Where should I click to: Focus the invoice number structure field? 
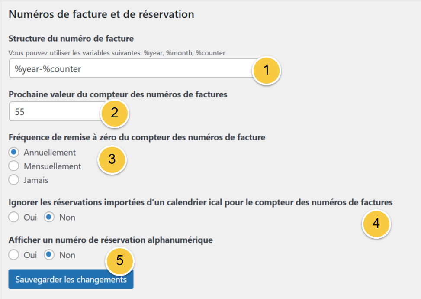pos(130,69)
